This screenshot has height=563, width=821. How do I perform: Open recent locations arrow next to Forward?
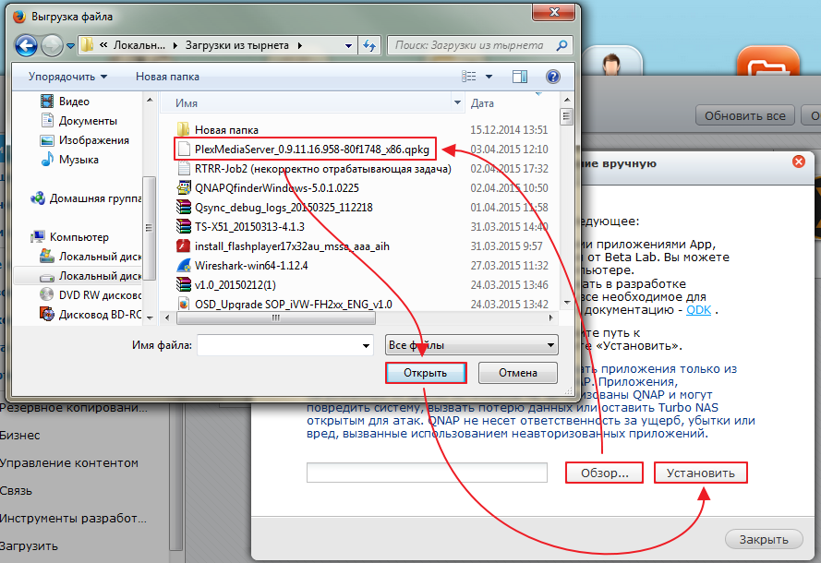tap(71, 46)
